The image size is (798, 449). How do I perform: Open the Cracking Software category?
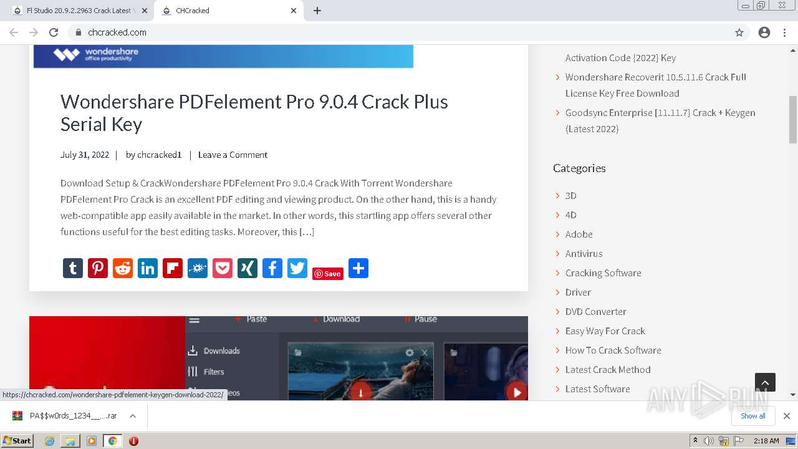point(603,273)
